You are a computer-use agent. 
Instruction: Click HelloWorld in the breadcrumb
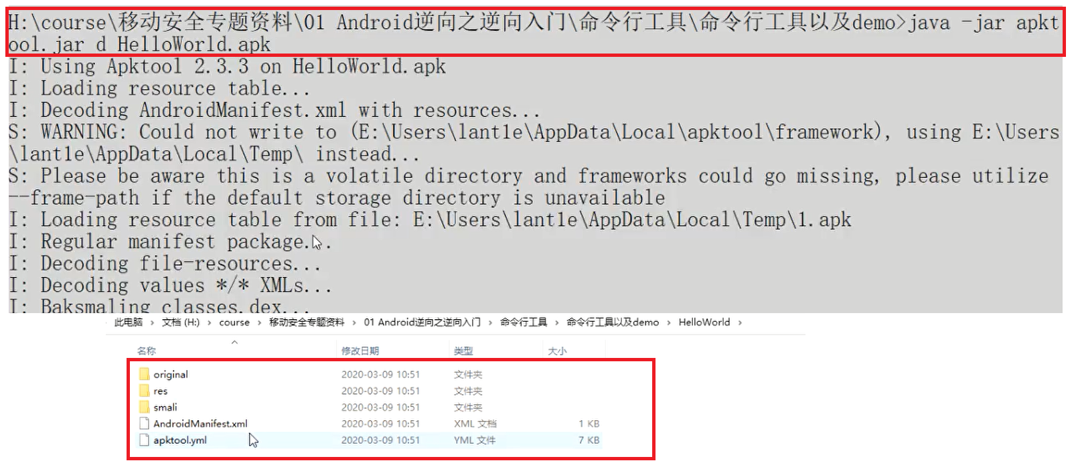[x=704, y=322]
